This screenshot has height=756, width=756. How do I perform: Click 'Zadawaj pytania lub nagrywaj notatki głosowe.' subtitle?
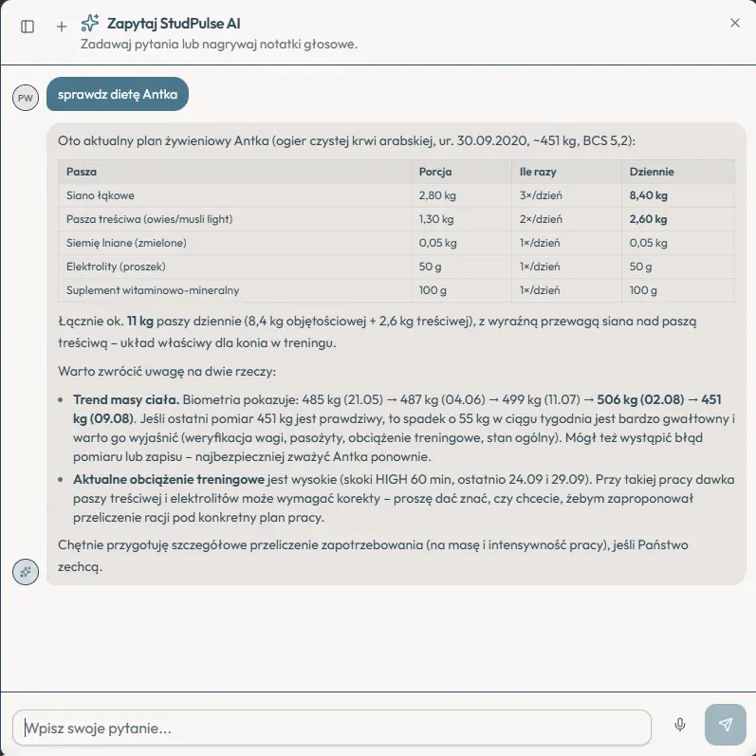219,44
